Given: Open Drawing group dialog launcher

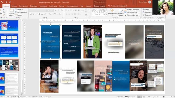Looking at the screenshot, I should coord(140,18).
